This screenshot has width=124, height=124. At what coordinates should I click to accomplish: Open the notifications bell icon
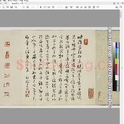click(x=118, y=3)
